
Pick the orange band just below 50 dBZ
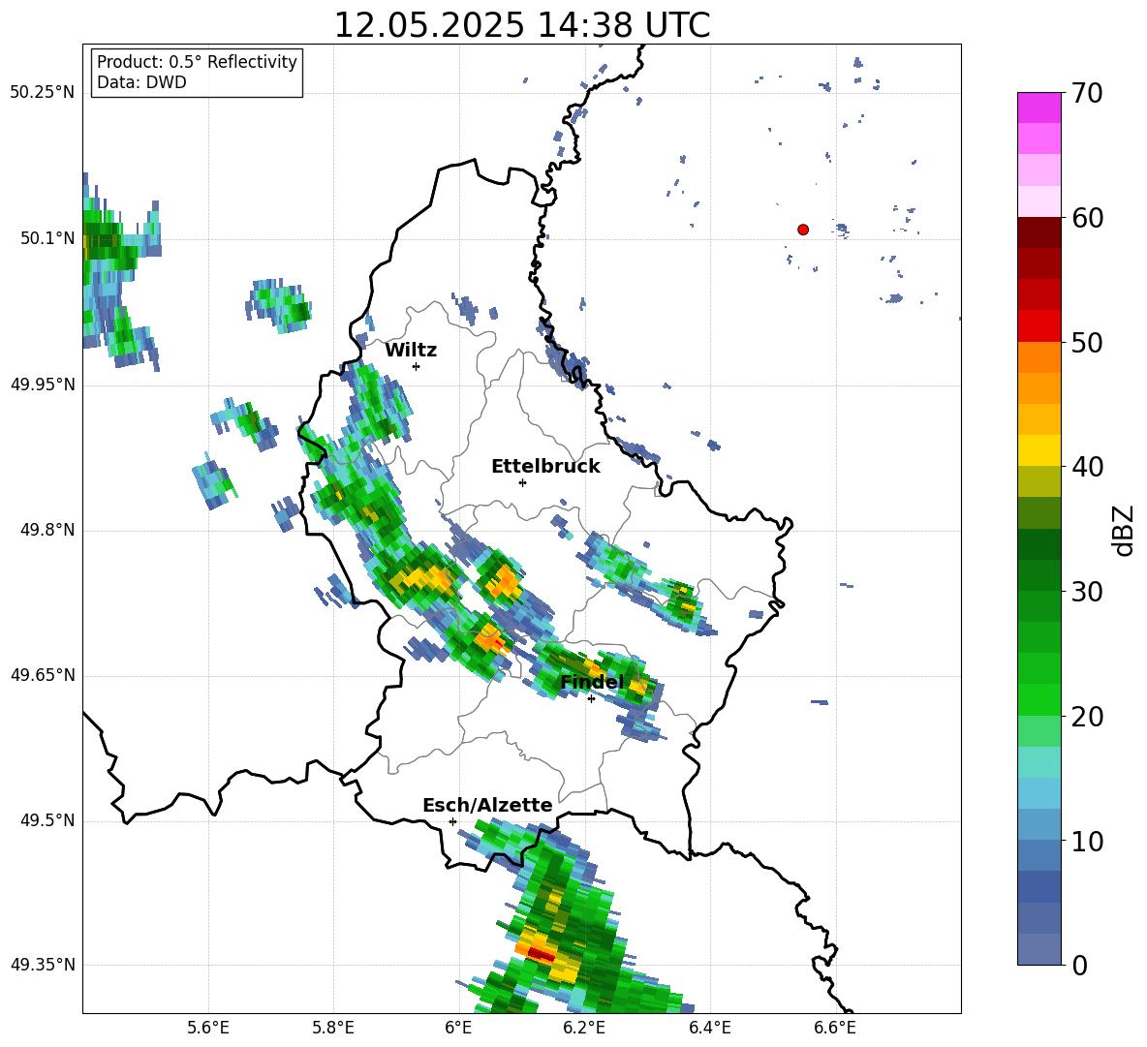[1038, 357]
